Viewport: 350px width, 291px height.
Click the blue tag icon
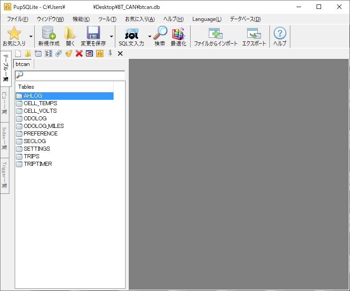click(x=58, y=53)
